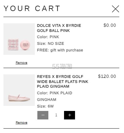Open Dolce Vita x Byrdie Golf Ball title
This screenshot has height=133, width=124.
click(59, 28)
